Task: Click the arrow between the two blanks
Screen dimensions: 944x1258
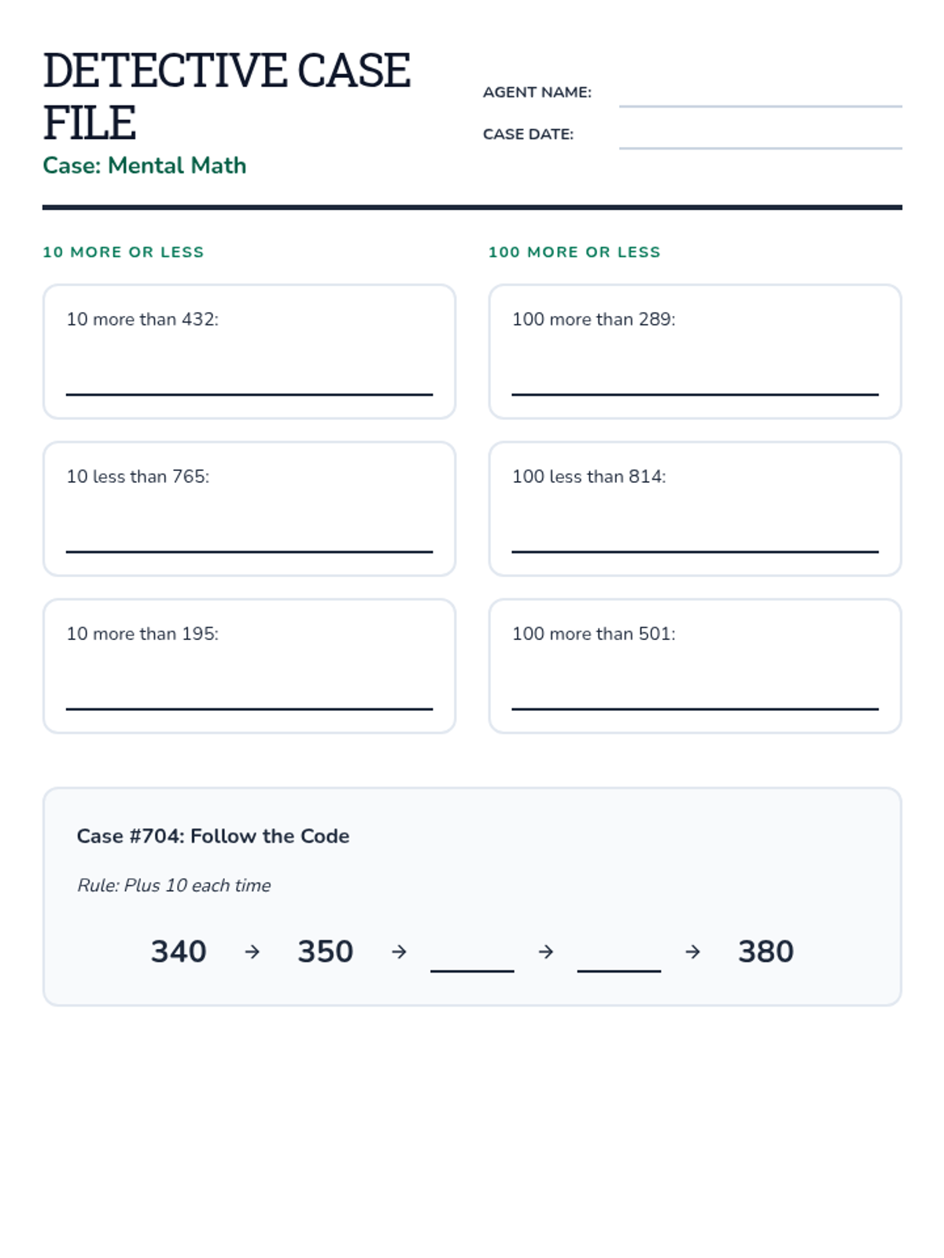Action: pos(546,952)
